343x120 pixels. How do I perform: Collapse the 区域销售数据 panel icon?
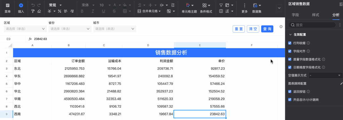pyautogui.click(x=341, y=4)
